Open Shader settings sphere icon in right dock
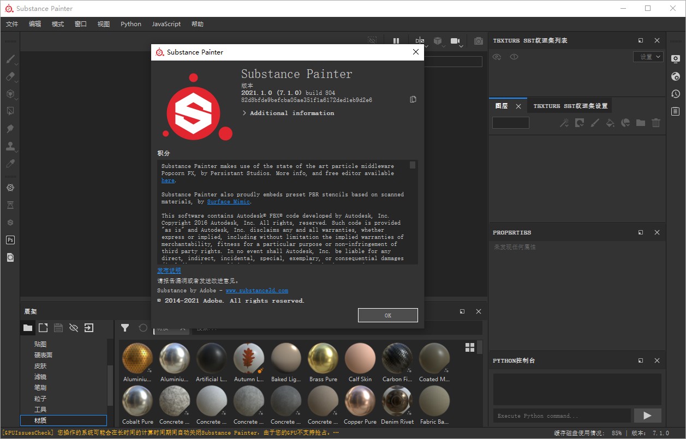The image size is (686, 439). (x=676, y=76)
